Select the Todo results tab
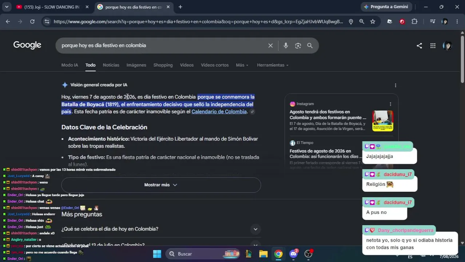Viewport: 465px width, 262px height. click(x=90, y=65)
